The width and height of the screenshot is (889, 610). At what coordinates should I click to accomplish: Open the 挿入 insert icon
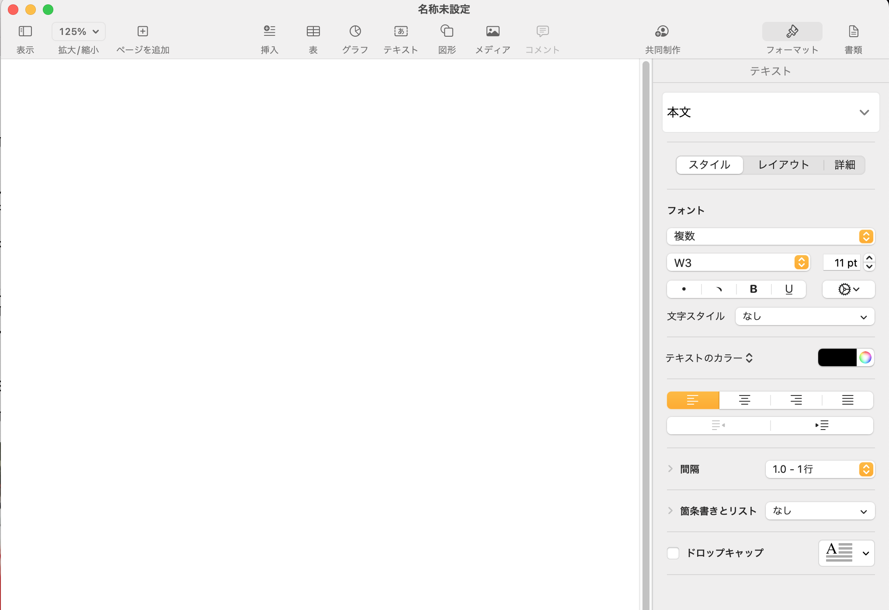(x=269, y=31)
